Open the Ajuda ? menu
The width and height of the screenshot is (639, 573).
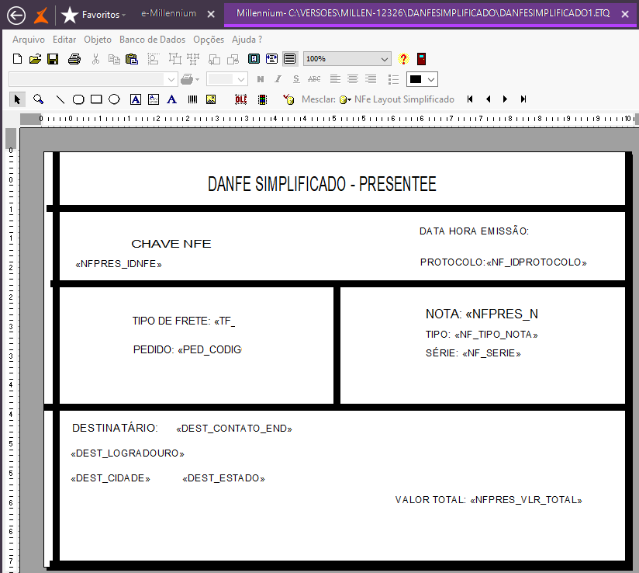(247, 40)
